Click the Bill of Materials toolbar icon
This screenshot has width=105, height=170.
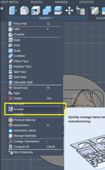tap(81, 10)
